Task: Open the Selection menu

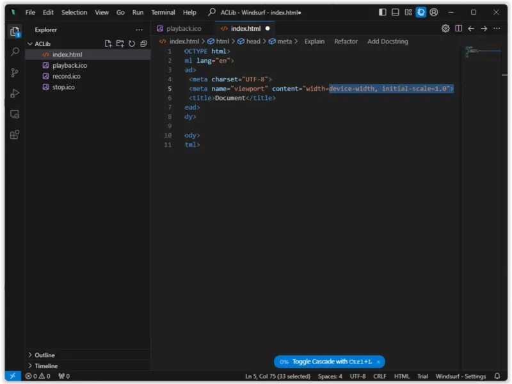Action: pyautogui.click(x=74, y=12)
